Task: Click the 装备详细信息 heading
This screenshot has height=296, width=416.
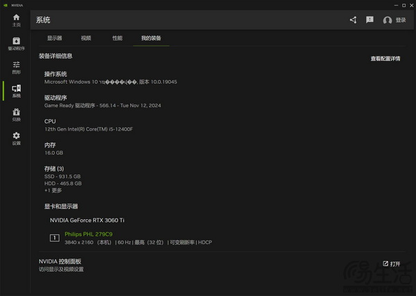Action: [55, 56]
